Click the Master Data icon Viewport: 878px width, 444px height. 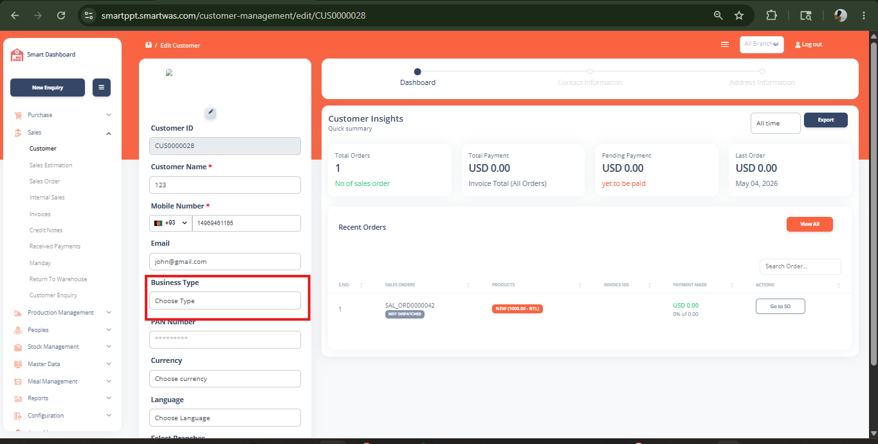pos(18,364)
